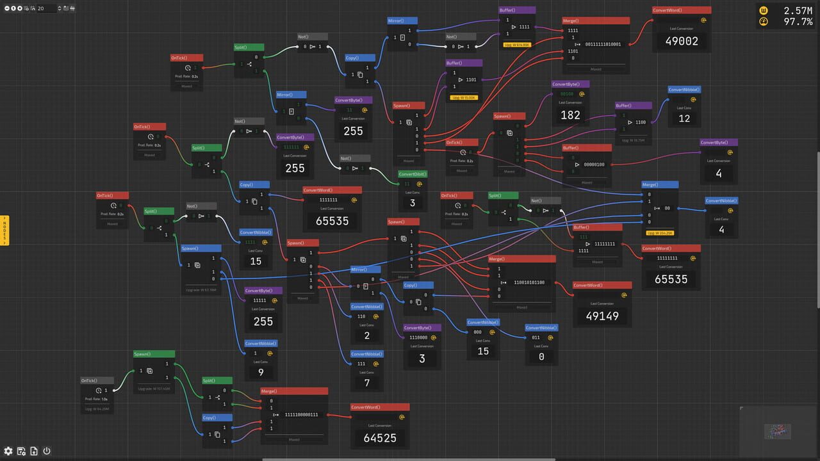The width and height of the screenshot is (820, 461).
Task: Click the minimap thumbnail in the bottom right
Action: pos(777,432)
